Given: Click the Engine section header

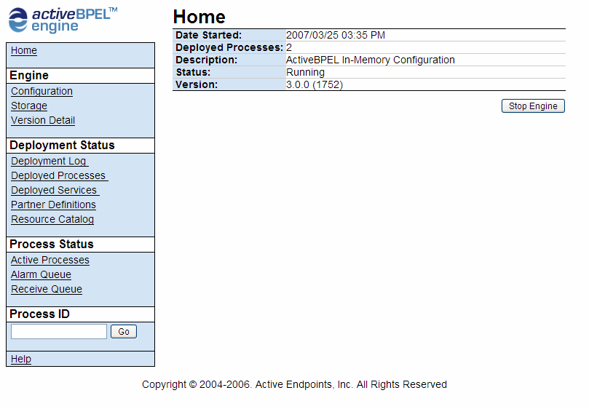Looking at the screenshot, I should click(x=29, y=76).
